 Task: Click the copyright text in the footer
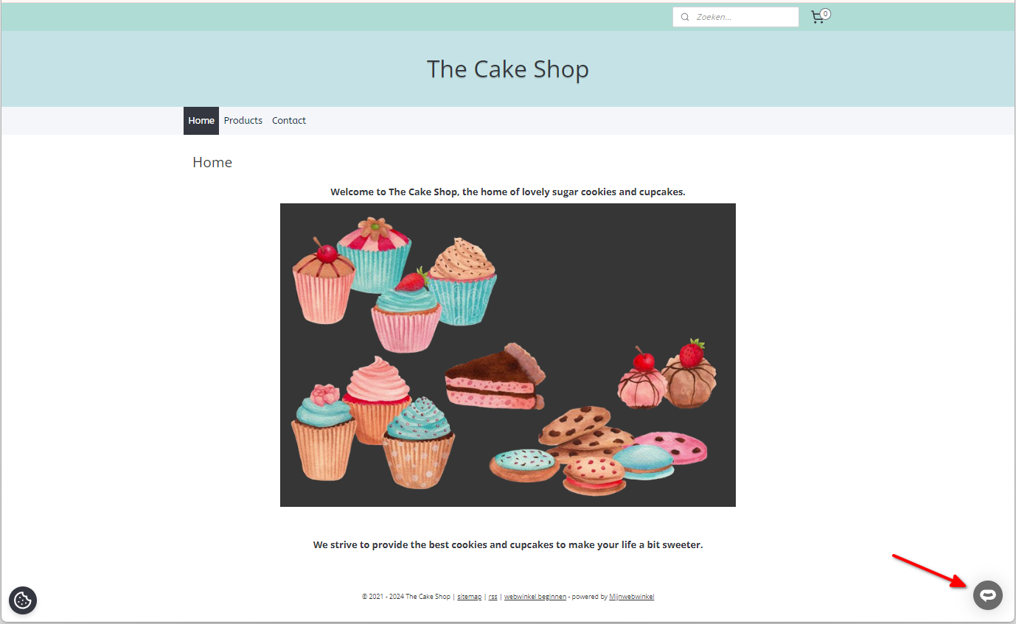[x=406, y=597]
